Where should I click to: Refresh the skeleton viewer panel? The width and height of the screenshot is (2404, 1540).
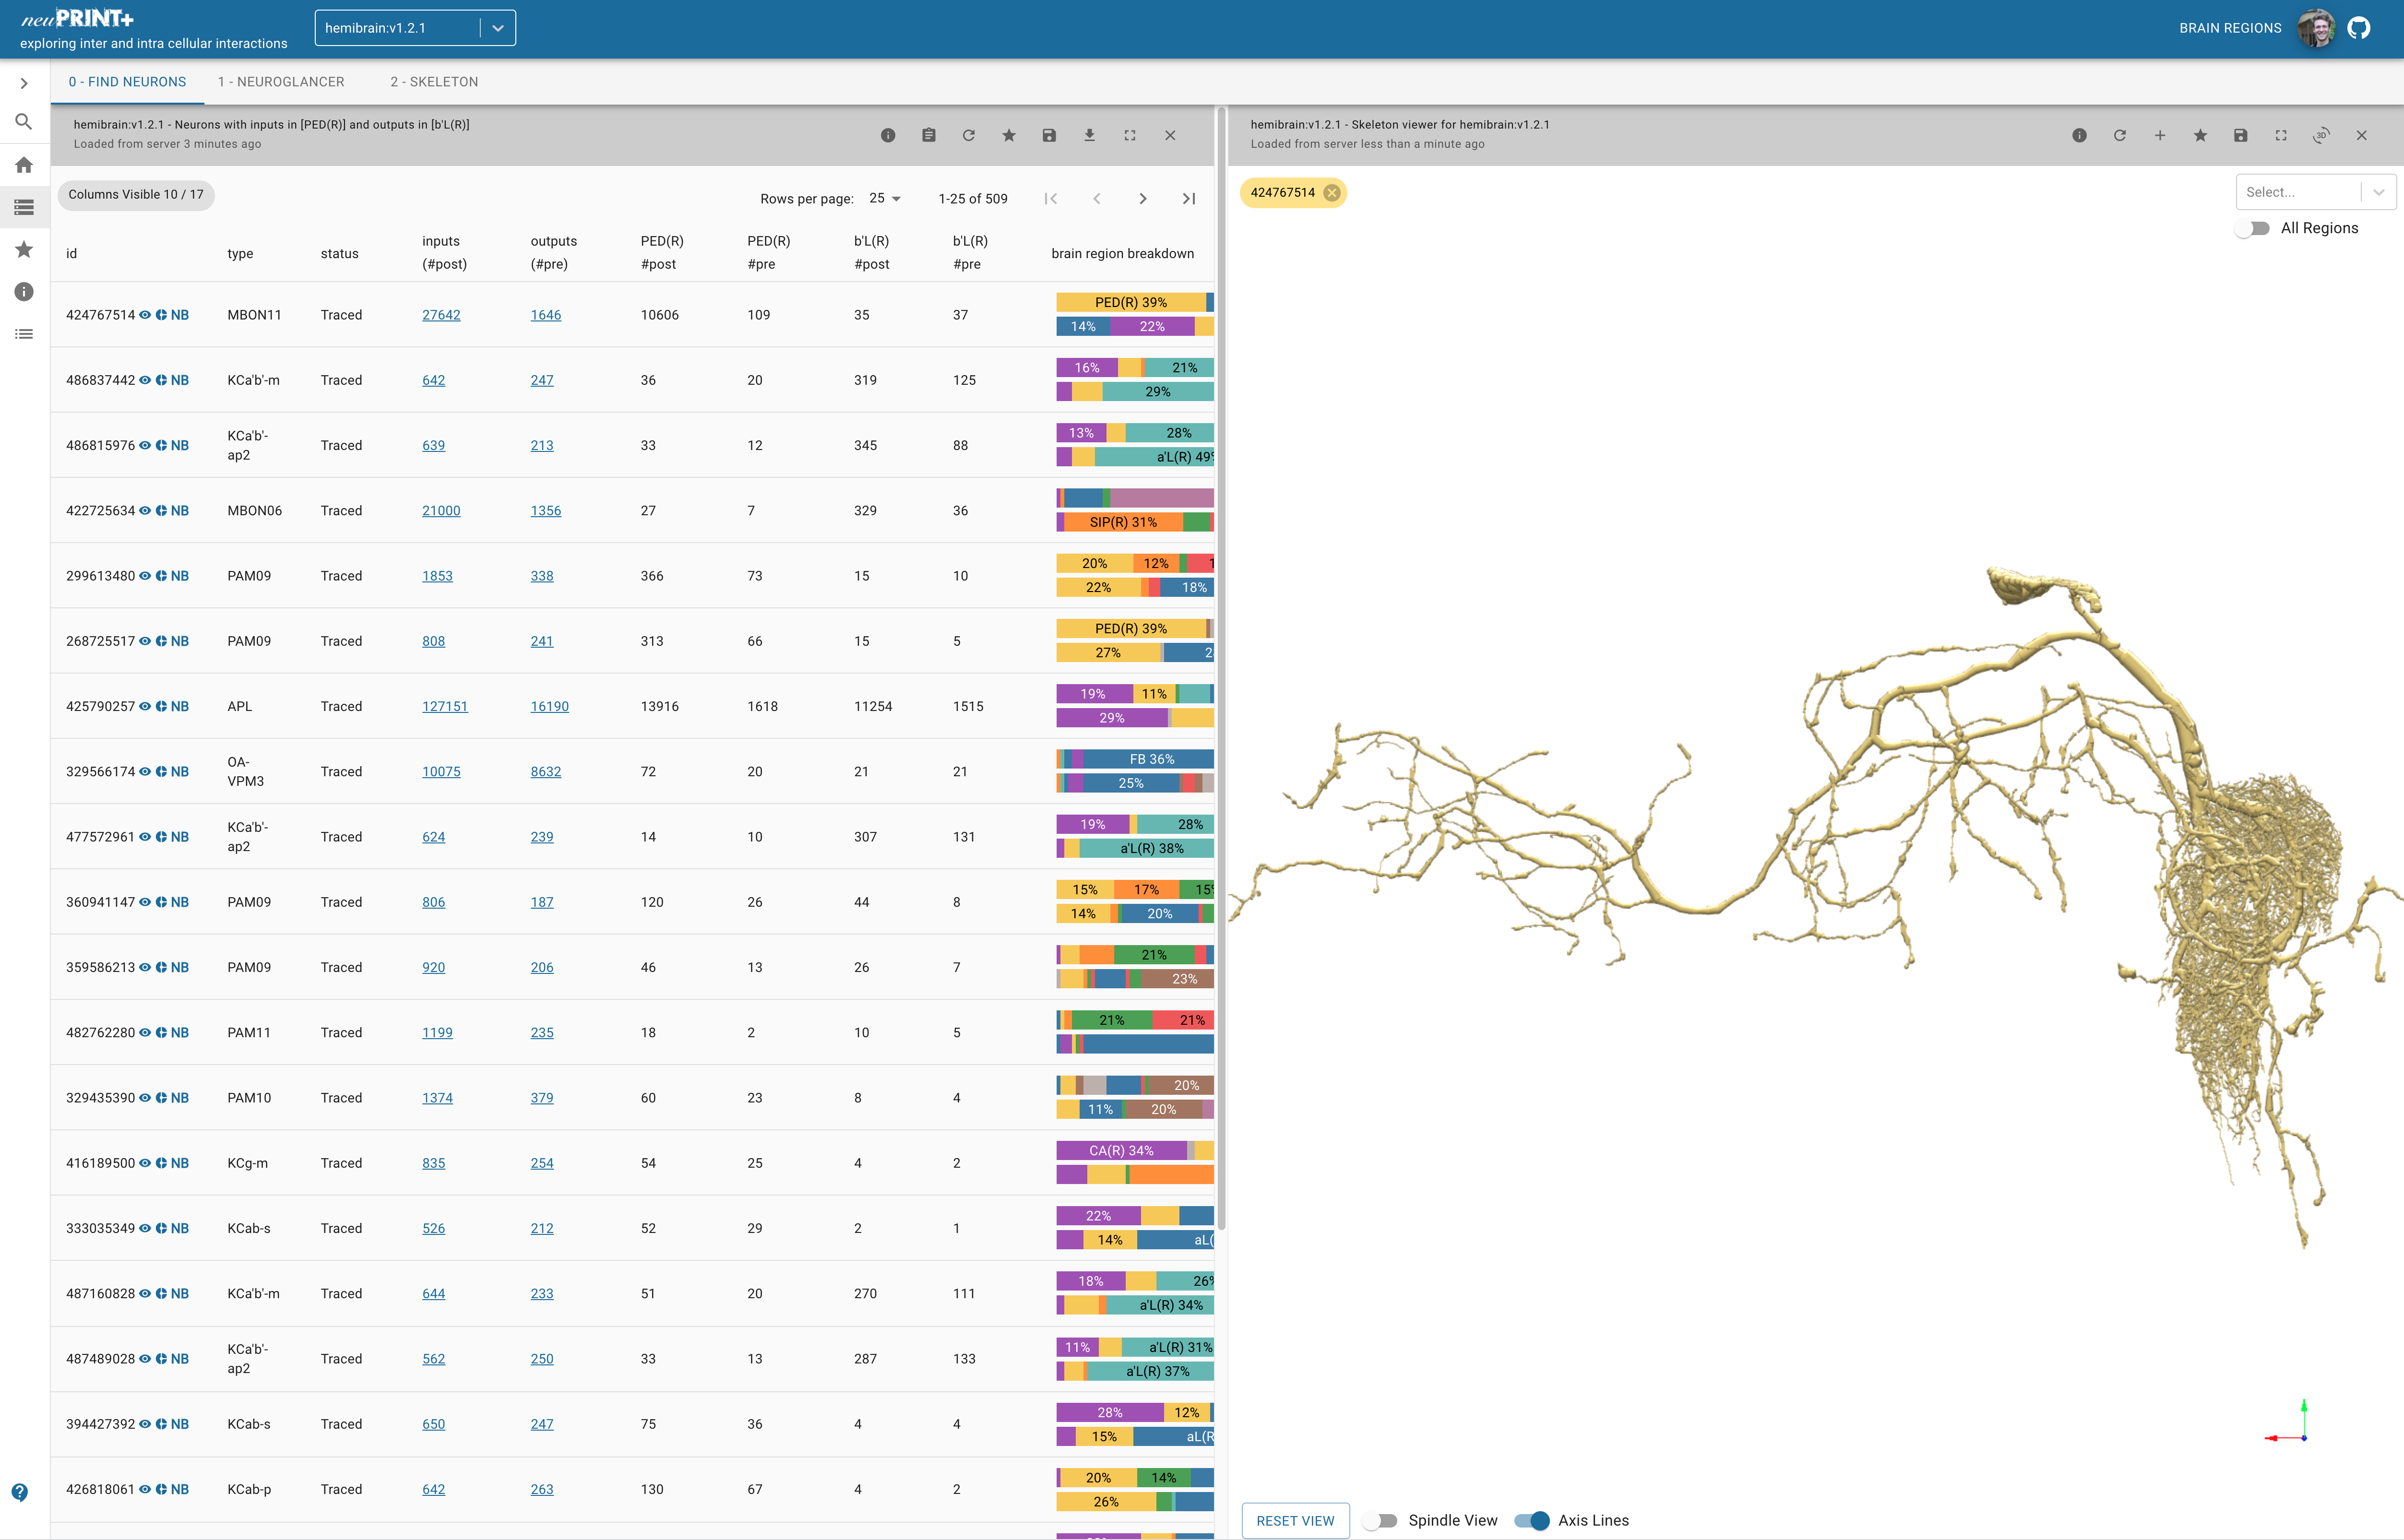pos(2119,135)
